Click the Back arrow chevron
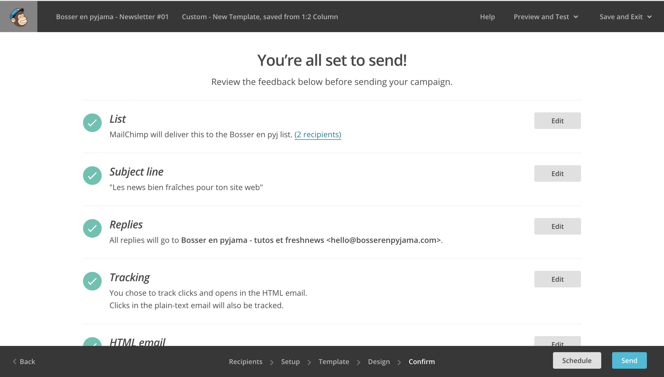Viewport: 664px width, 377px height. coord(15,361)
